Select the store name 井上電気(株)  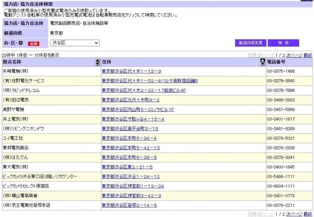click(16, 119)
